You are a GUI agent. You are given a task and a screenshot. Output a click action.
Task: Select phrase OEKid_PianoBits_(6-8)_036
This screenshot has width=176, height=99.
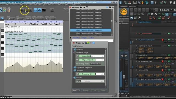pos(91,30)
